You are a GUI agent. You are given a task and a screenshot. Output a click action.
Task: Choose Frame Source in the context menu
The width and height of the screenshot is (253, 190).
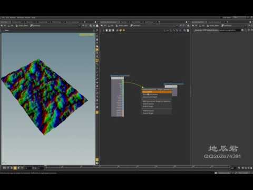[x=157, y=111]
